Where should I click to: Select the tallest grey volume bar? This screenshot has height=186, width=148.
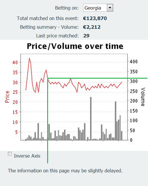tap(91, 118)
